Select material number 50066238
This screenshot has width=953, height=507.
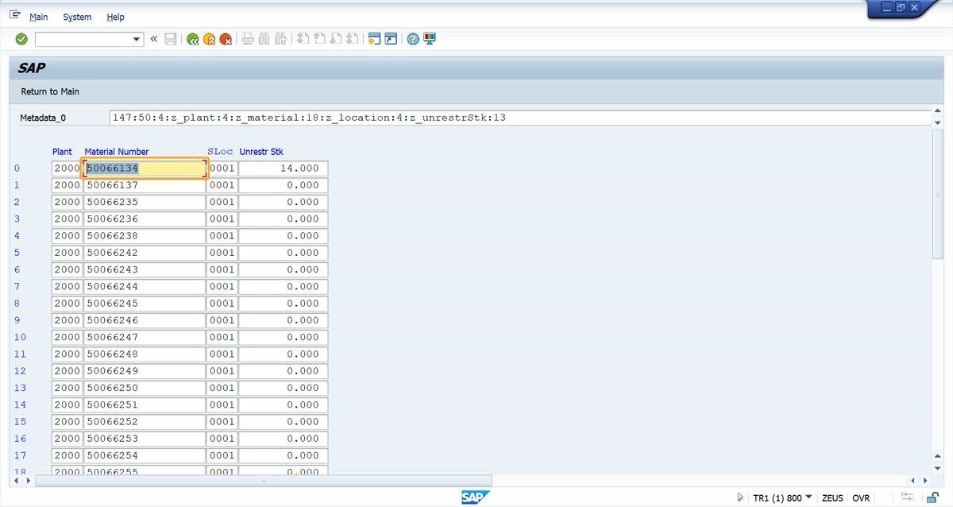(145, 236)
